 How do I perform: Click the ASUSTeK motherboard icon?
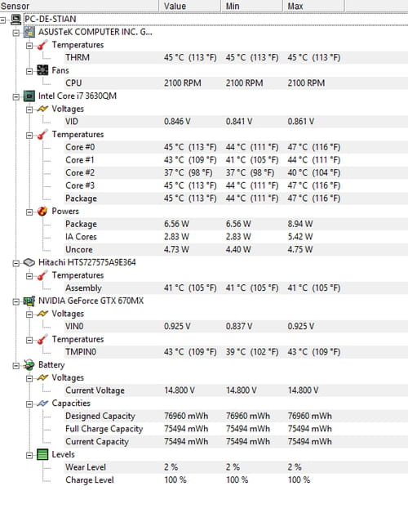[x=29, y=32]
